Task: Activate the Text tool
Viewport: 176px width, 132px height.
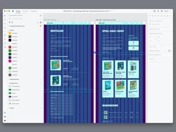Action: [x=5, y=39]
